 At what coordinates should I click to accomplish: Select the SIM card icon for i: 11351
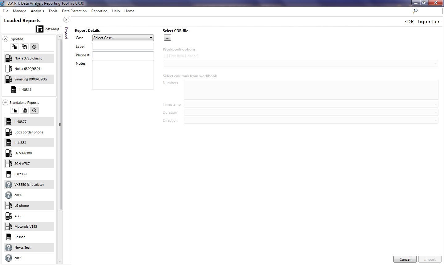[9, 143]
